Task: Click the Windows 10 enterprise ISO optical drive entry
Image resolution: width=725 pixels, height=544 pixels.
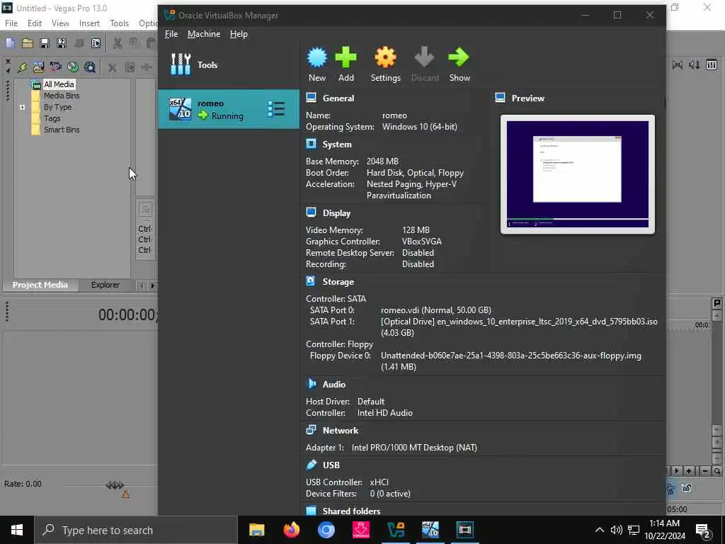Action: point(519,327)
